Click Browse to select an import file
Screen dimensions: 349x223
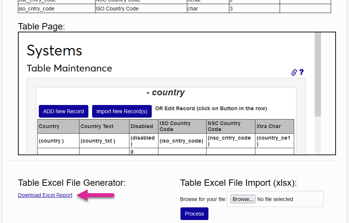coord(242,199)
